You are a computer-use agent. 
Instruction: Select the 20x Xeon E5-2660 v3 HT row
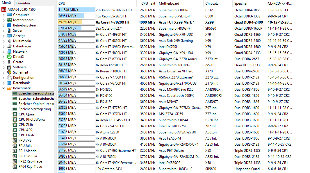175,10
